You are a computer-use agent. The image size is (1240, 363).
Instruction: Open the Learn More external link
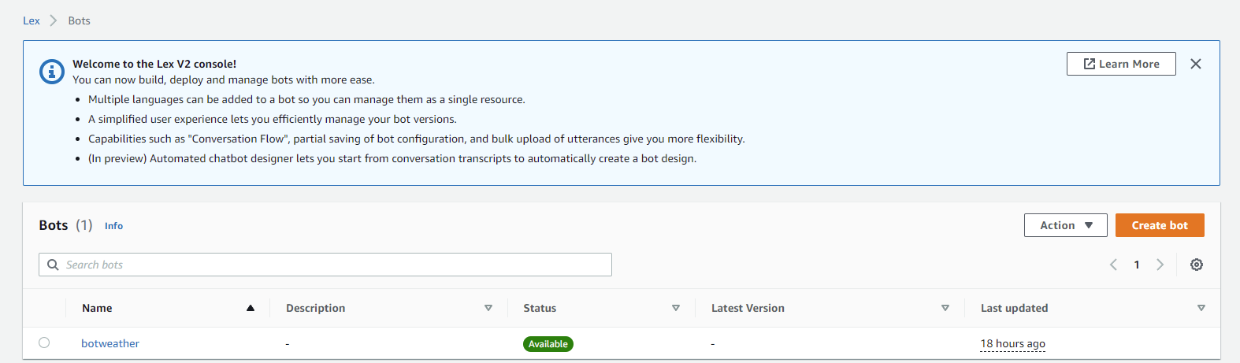coord(1120,64)
